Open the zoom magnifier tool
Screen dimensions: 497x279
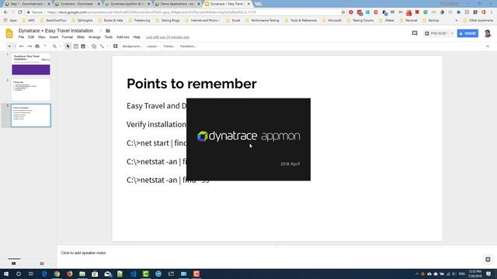click(54, 46)
